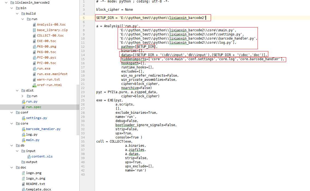The width and height of the screenshot is (310, 191).
Task: Click the COLLECT-00.toc file icon
Action: tap(34, 36)
